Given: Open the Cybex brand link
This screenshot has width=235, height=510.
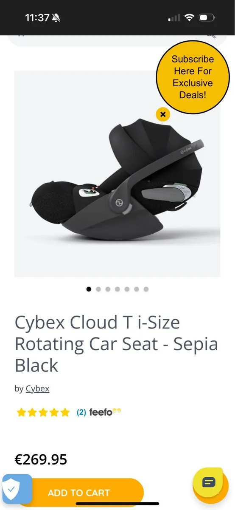Looking at the screenshot, I should 38,388.
